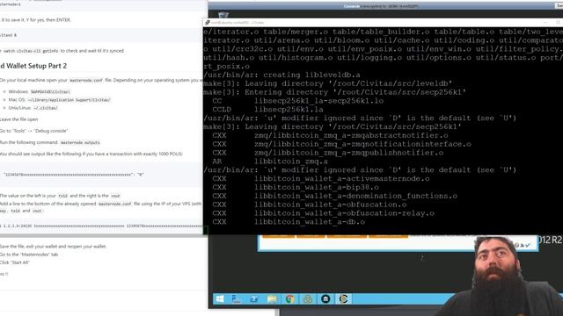Click the '1.2.3.4:24126' config example line

[102, 226]
